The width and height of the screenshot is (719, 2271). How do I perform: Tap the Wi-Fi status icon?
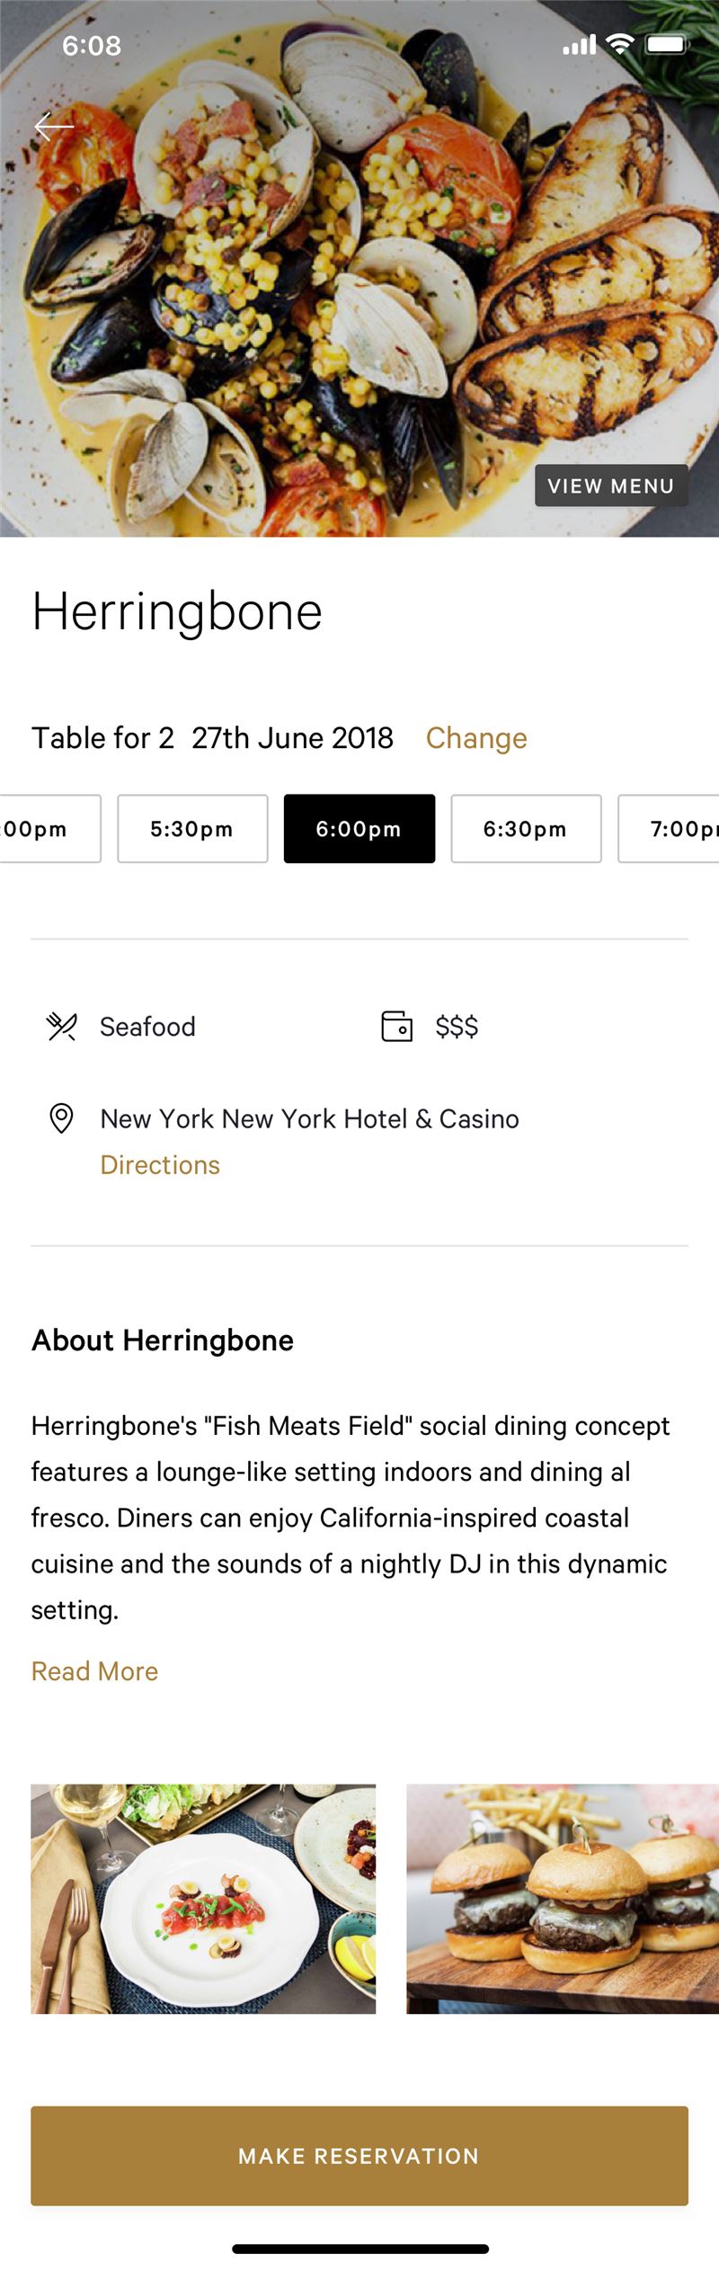(x=620, y=44)
